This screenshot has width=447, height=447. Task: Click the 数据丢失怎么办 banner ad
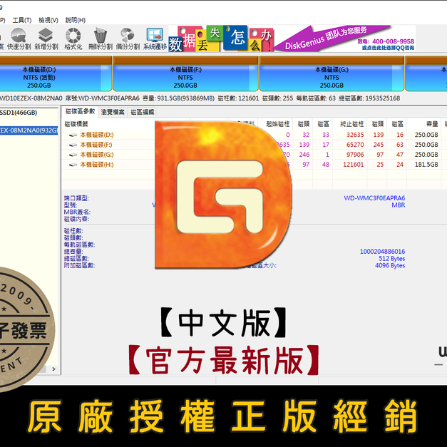click(x=221, y=38)
